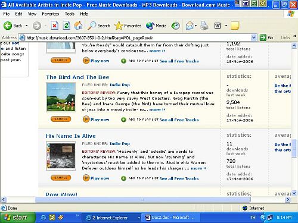Click the Forward arrow icon
This screenshot has width=298, height=223.
tap(37, 26)
